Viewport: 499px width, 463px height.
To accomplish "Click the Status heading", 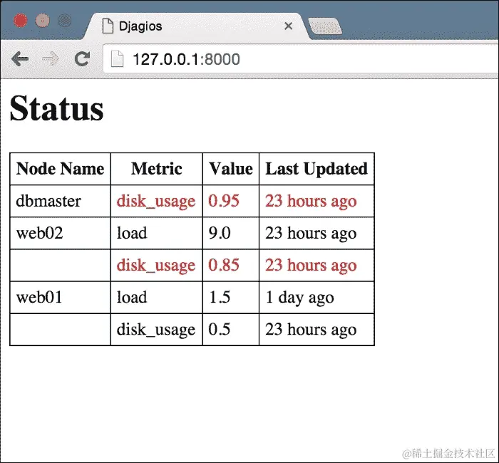I will [56, 108].
